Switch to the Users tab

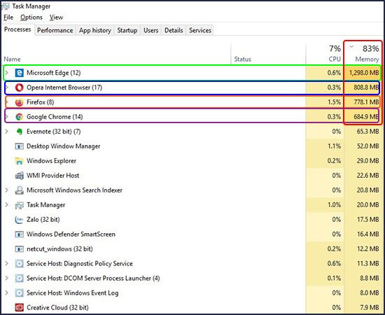click(x=150, y=30)
